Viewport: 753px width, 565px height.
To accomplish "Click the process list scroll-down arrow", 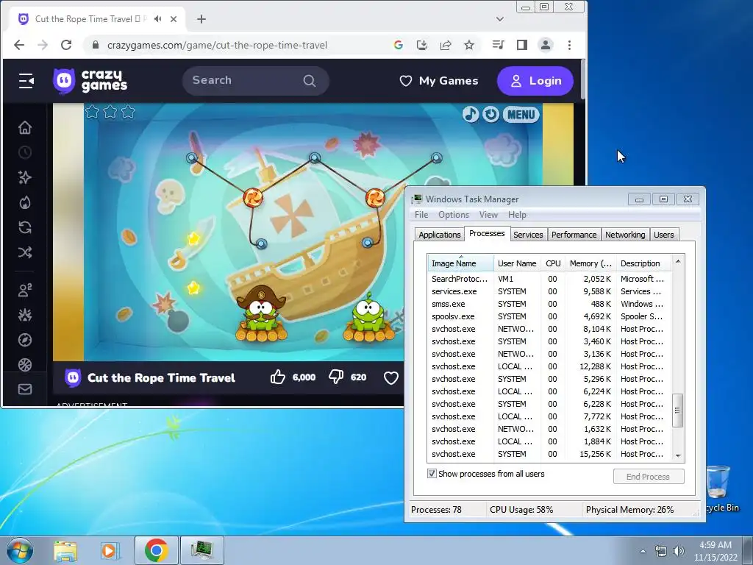I will click(678, 455).
